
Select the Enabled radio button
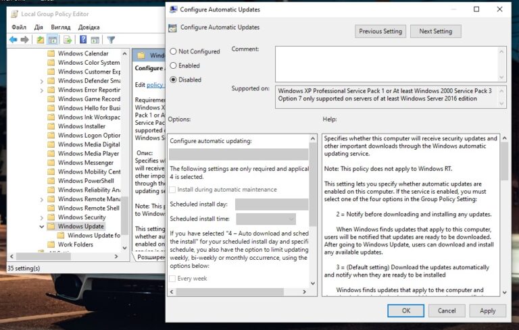(x=173, y=65)
